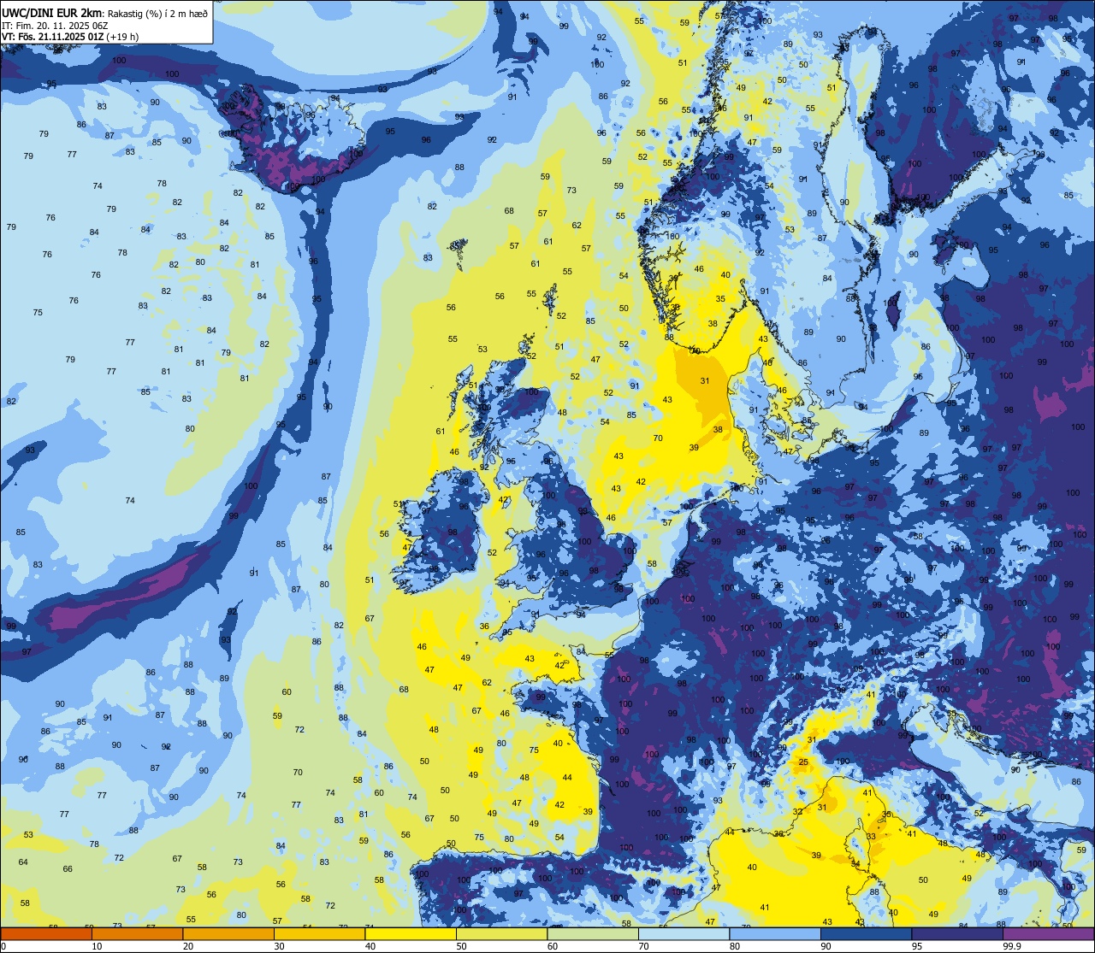Click the purple legend swatch above 99.9
Screen dimensions: 1095x953
(x=1048, y=933)
